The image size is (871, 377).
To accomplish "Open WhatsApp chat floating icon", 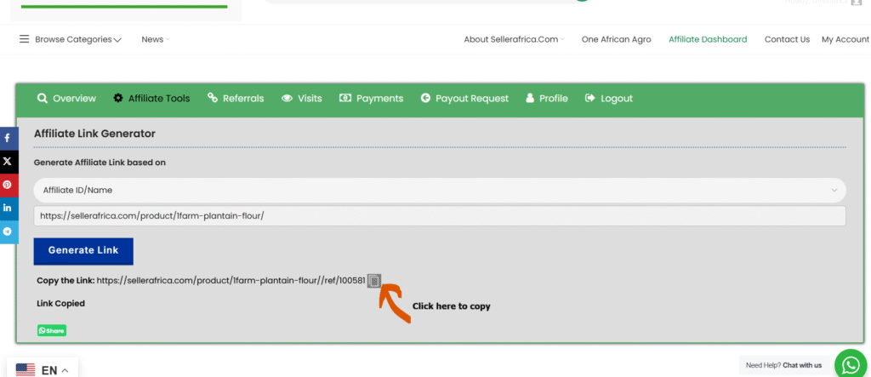I will 850,364.
